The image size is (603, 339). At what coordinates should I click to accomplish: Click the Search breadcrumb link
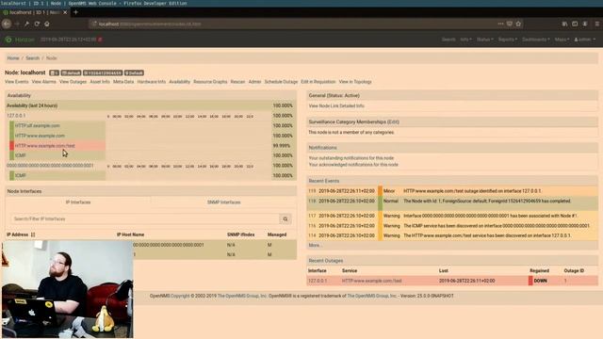pyautogui.click(x=33, y=58)
